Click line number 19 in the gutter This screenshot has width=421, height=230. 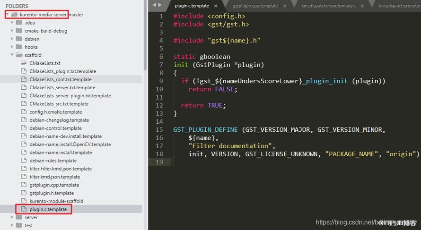click(159, 162)
